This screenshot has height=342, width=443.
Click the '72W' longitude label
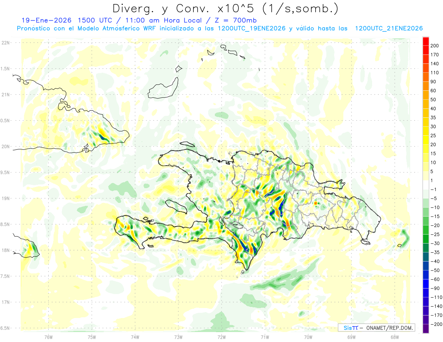coord(221,337)
